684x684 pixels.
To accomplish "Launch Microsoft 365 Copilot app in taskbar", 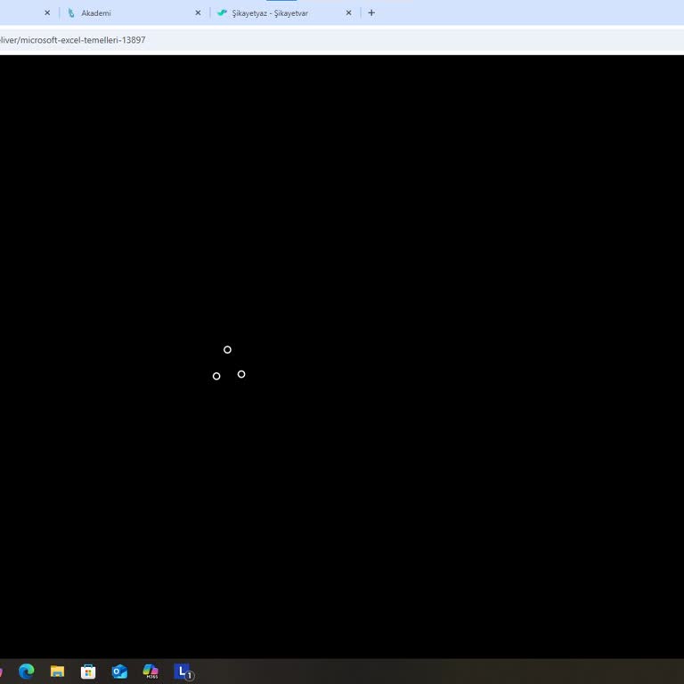I will [151, 672].
